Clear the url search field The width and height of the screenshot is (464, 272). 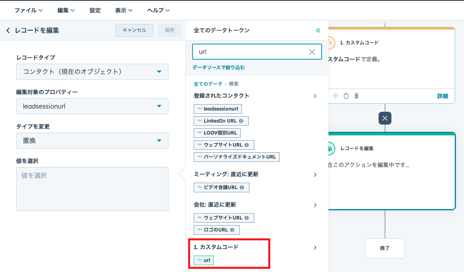312,52
